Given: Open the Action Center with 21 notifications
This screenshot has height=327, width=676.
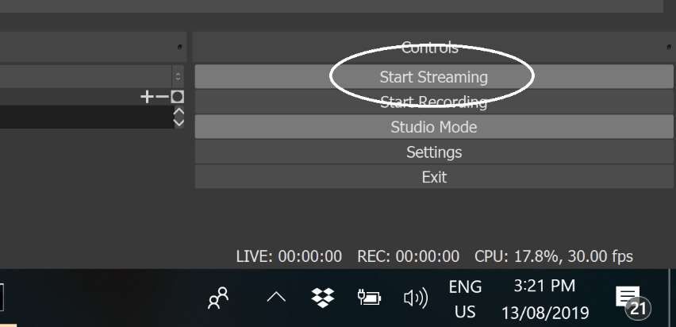Looking at the screenshot, I should coord(632,303).
